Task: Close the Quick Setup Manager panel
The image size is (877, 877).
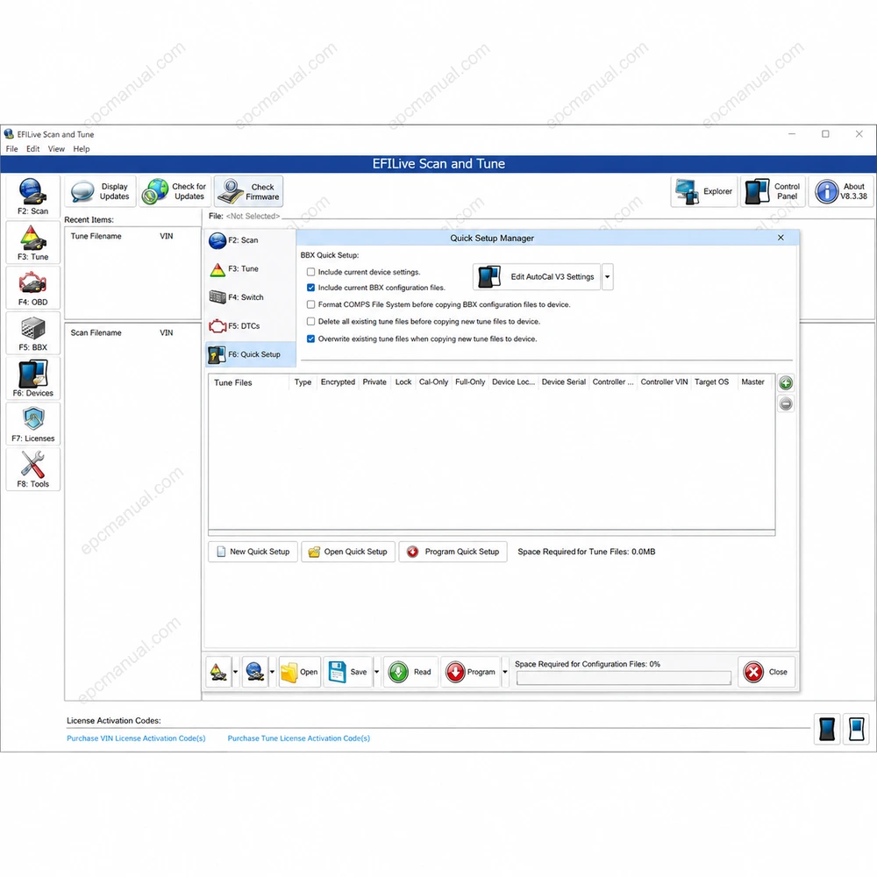Action: (x=781, y=238)
